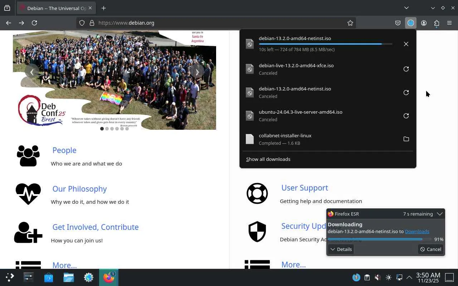Retry the canceled debian-13.2.0-amd64-netinst.iso download
Screen dimensions: 458x286
pyautogui.click(x=406, y=93)
